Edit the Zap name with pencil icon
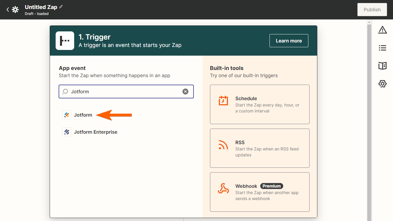Viewport: 393px width, 221px height. [x=61, y=7]
